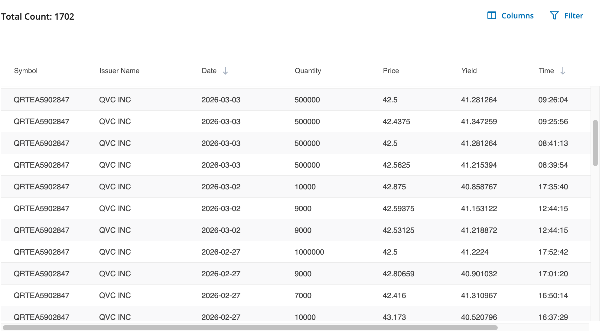609x331 pixels.
Task: Open the Columns chooser icon
Action: [x=492, y=15]
